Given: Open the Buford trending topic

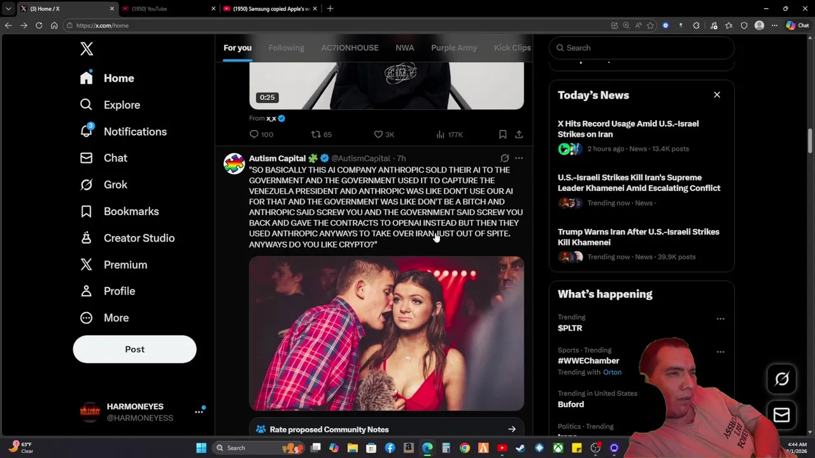Looking at the screenshot, I should (x=570, y=405).
